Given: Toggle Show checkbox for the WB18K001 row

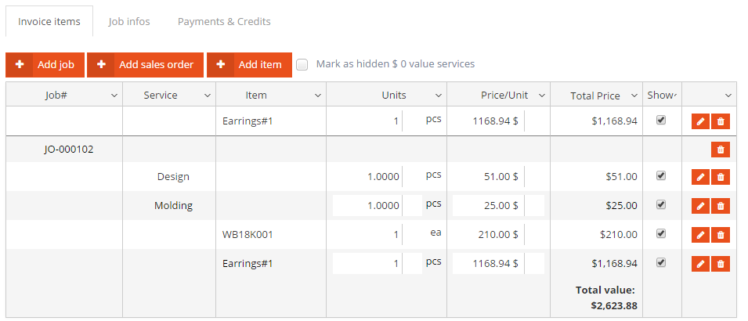Looking at the screenshot, I should tap(661, 233).
